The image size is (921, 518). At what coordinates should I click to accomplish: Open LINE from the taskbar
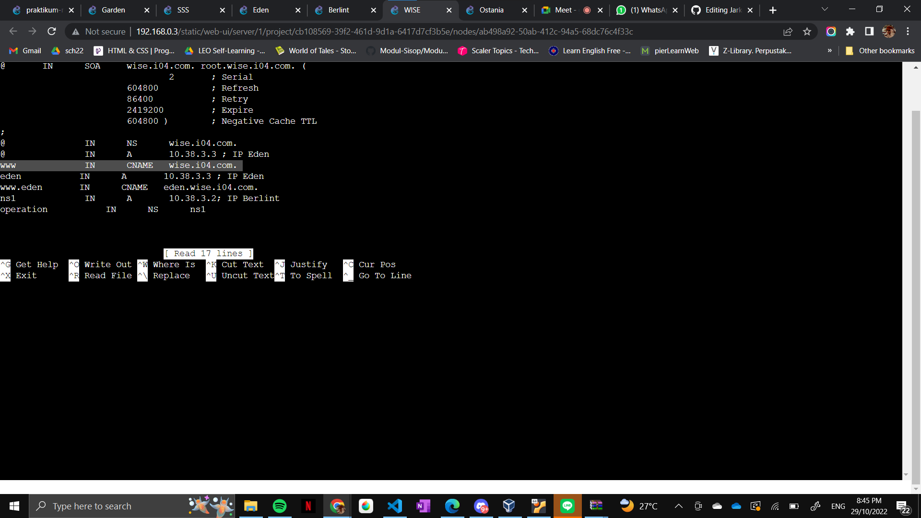(x=567, y=506)
